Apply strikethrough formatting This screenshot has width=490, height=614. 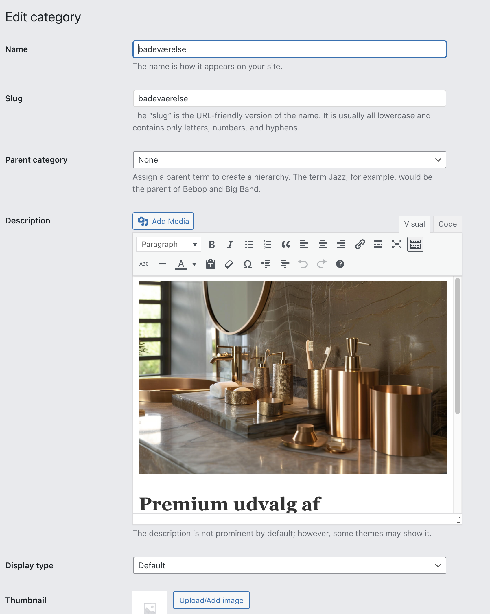coord(144,264)
